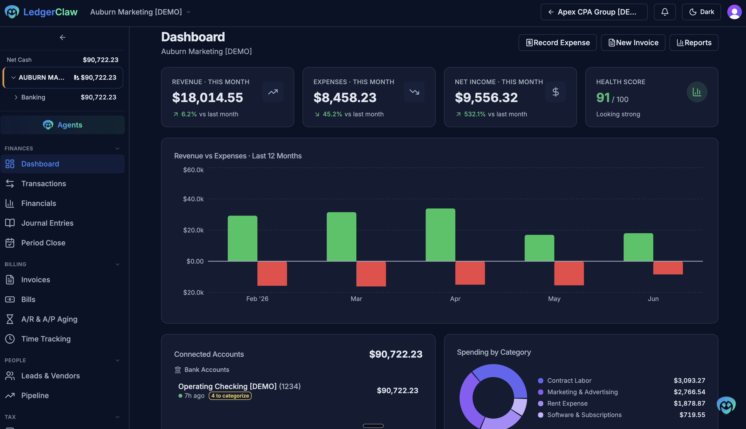Go to Dashboard in sidebar

[62, 164]
